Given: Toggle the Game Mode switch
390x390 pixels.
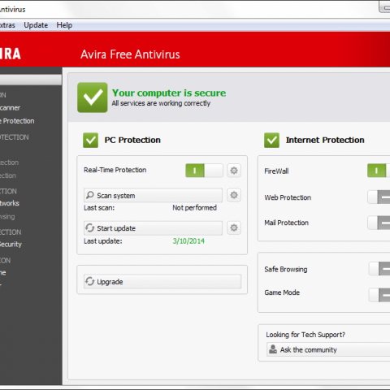Looking at the screenshot, I should [x=379, y=295].
